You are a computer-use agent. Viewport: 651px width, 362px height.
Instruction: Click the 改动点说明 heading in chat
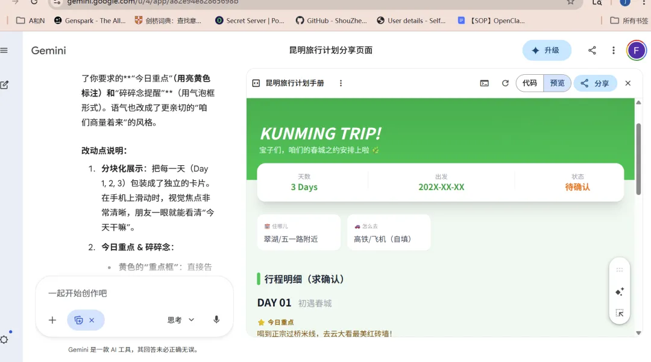[104, 150]
